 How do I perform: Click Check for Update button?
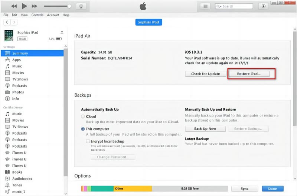(206, 74)
